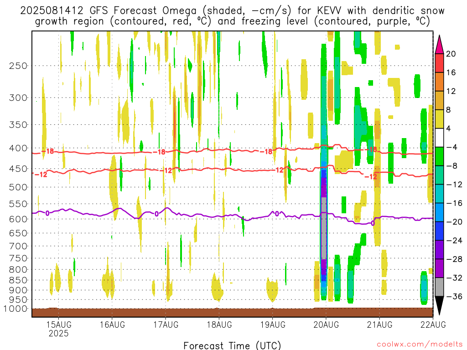Click the coolwx.com/modelts link text
The height and width of the screenshot is (350, 467).
[420, 344]
